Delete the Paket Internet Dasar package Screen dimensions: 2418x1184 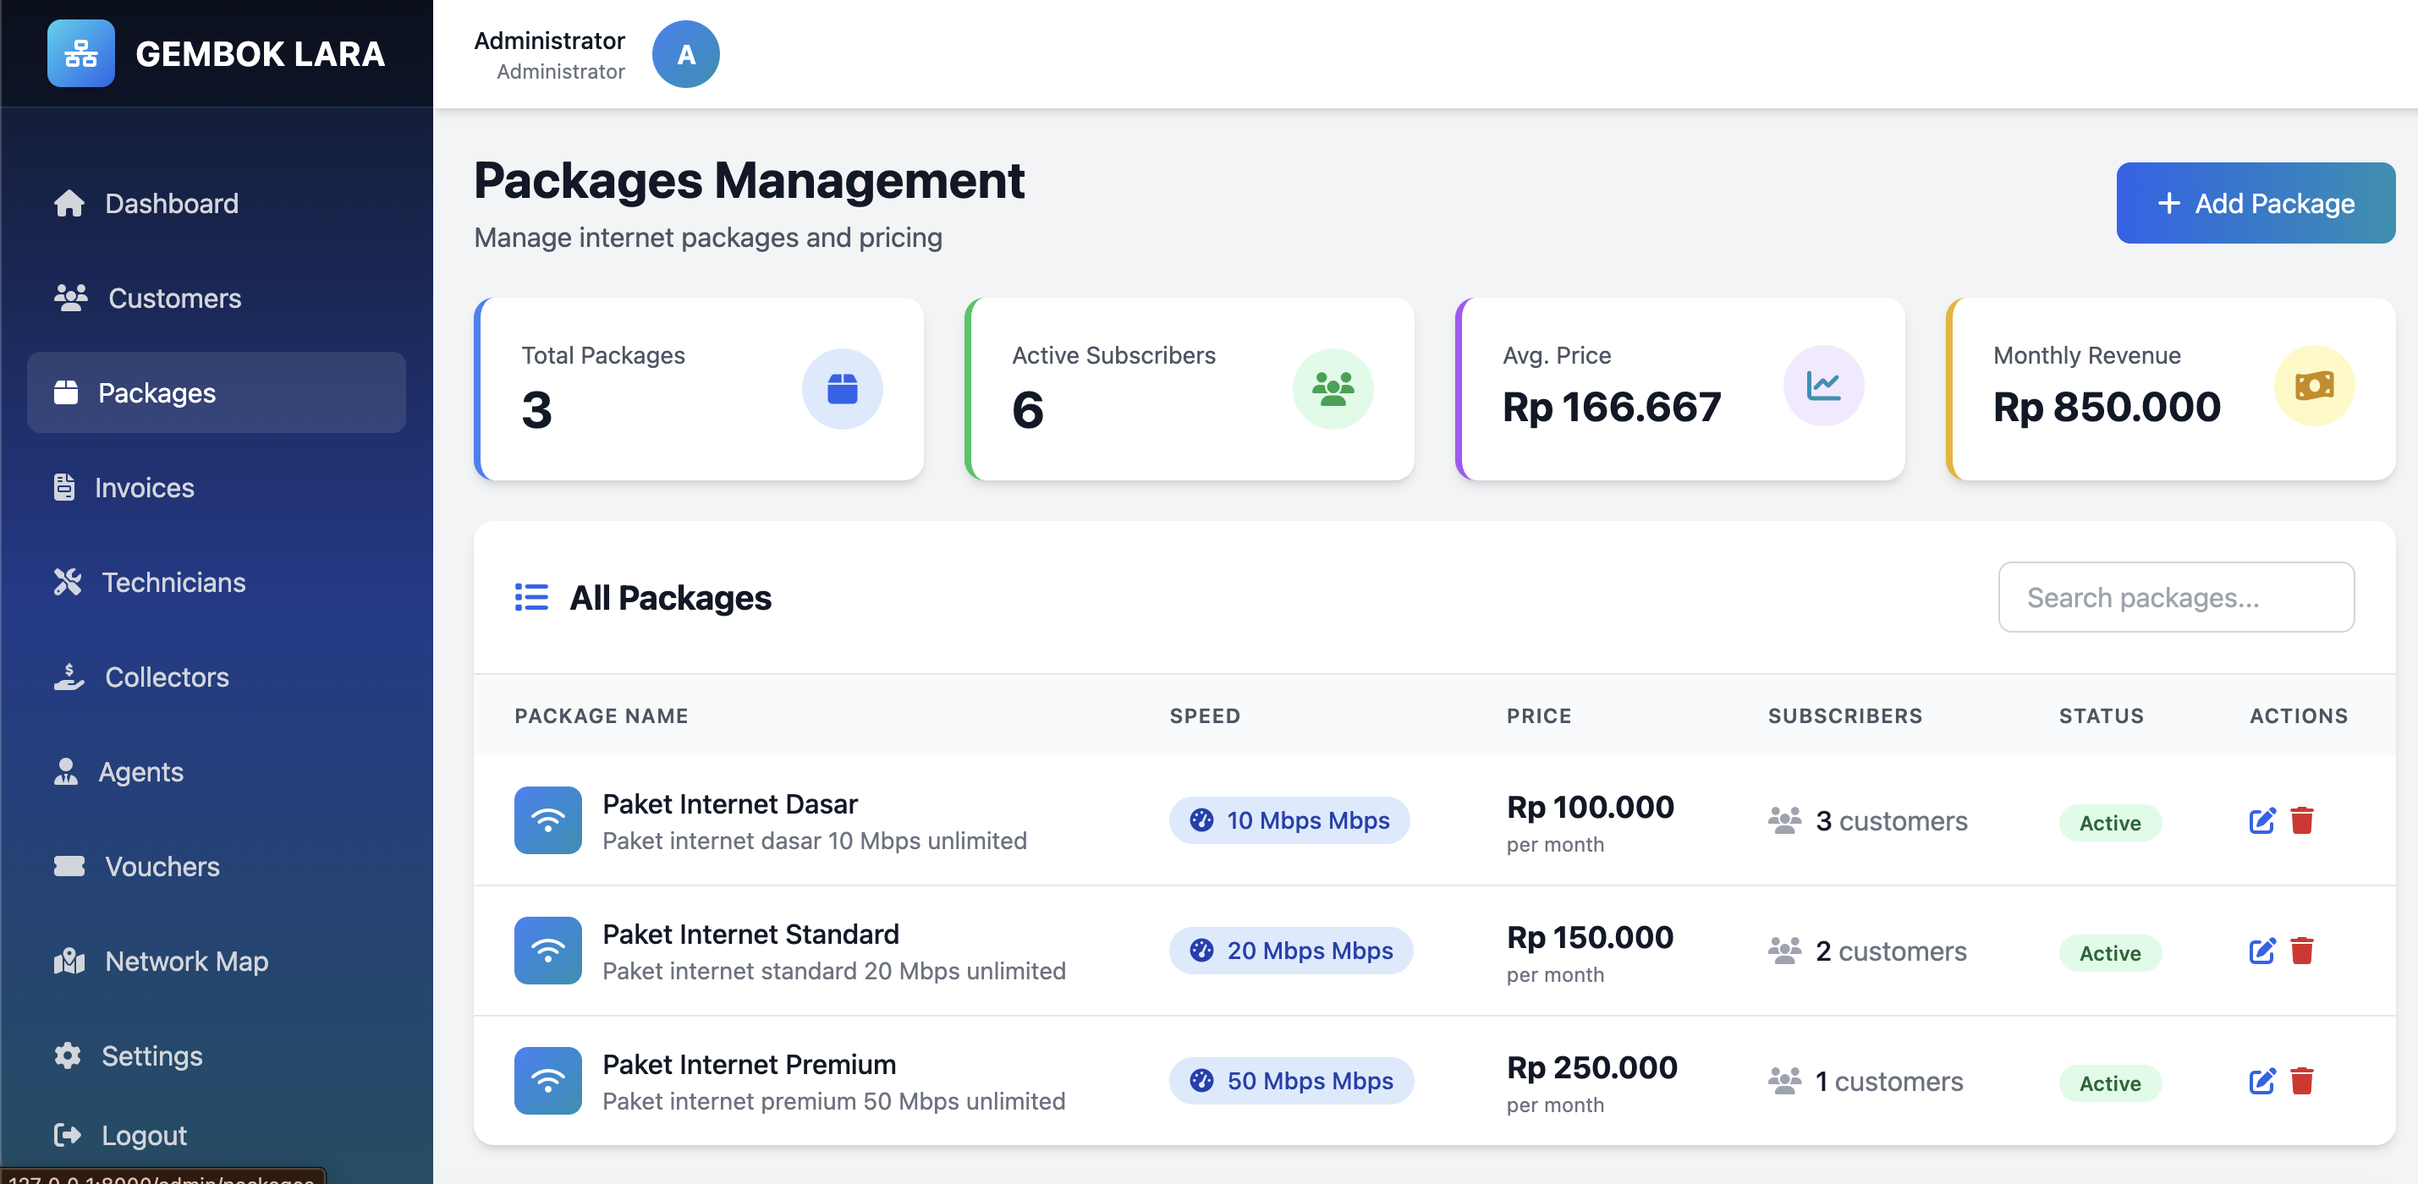tap(2301, 821)
